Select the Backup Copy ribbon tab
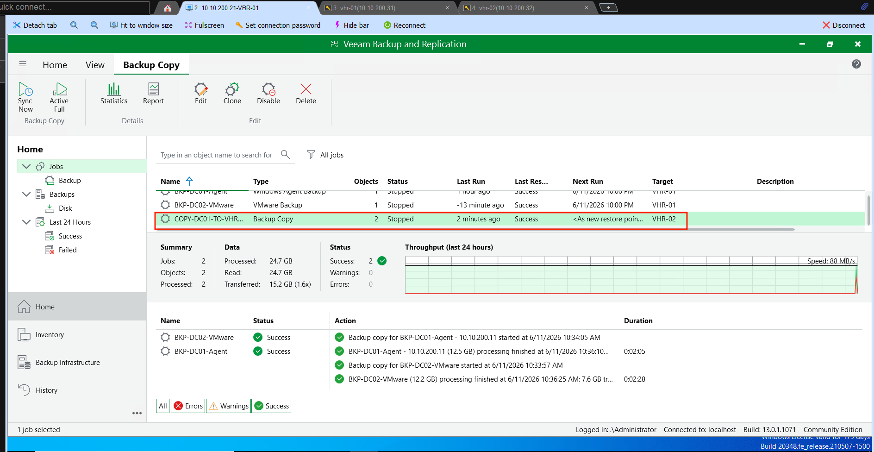The width and height of the screenshot is (874, 452). coord(151,65)
